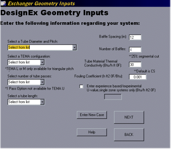Go to the NEXT step
The height and width of the screenshot is (149, 171).
[129, 117]
